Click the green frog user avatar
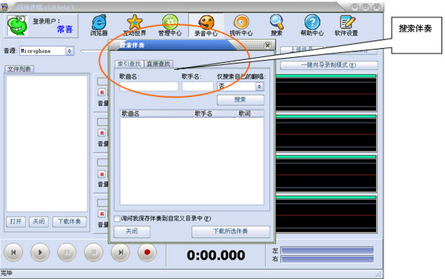 (18, 25)
